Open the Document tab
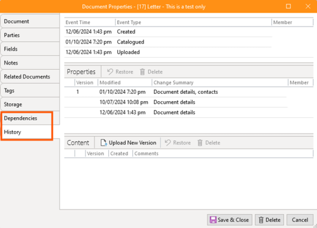 pyautogui.click(x=30, y=22)
